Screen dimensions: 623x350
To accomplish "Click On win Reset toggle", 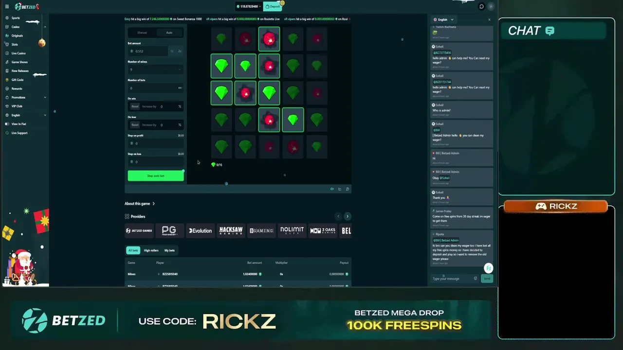I will (x=135, y=106).
